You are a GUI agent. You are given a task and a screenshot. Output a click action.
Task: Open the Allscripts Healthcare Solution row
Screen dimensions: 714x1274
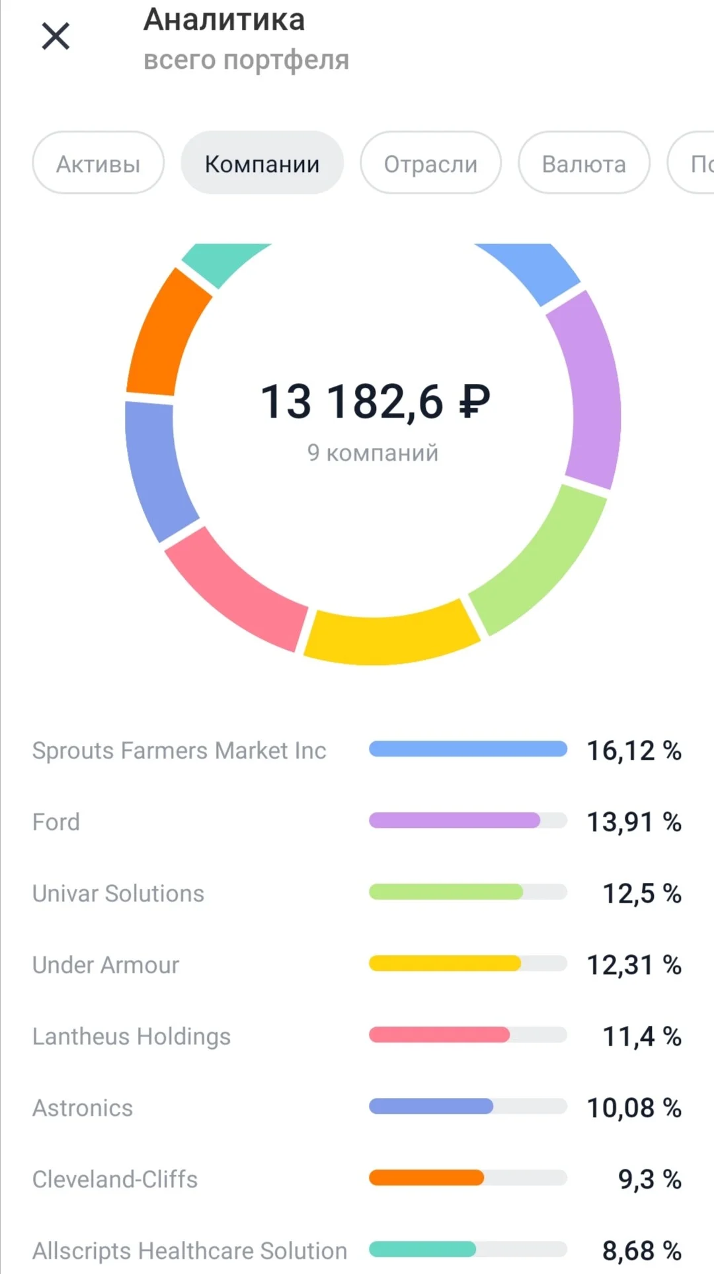[357, 1251]
